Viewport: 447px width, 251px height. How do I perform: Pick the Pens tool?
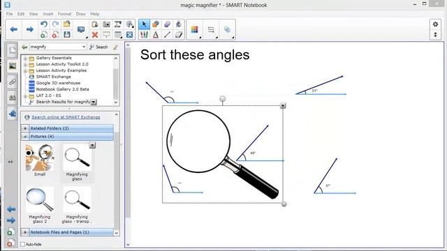[144, 35]
